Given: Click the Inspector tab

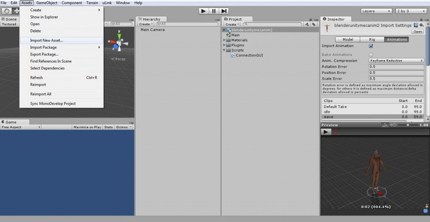Looking at the screenshot, I should tap(336, 19).
